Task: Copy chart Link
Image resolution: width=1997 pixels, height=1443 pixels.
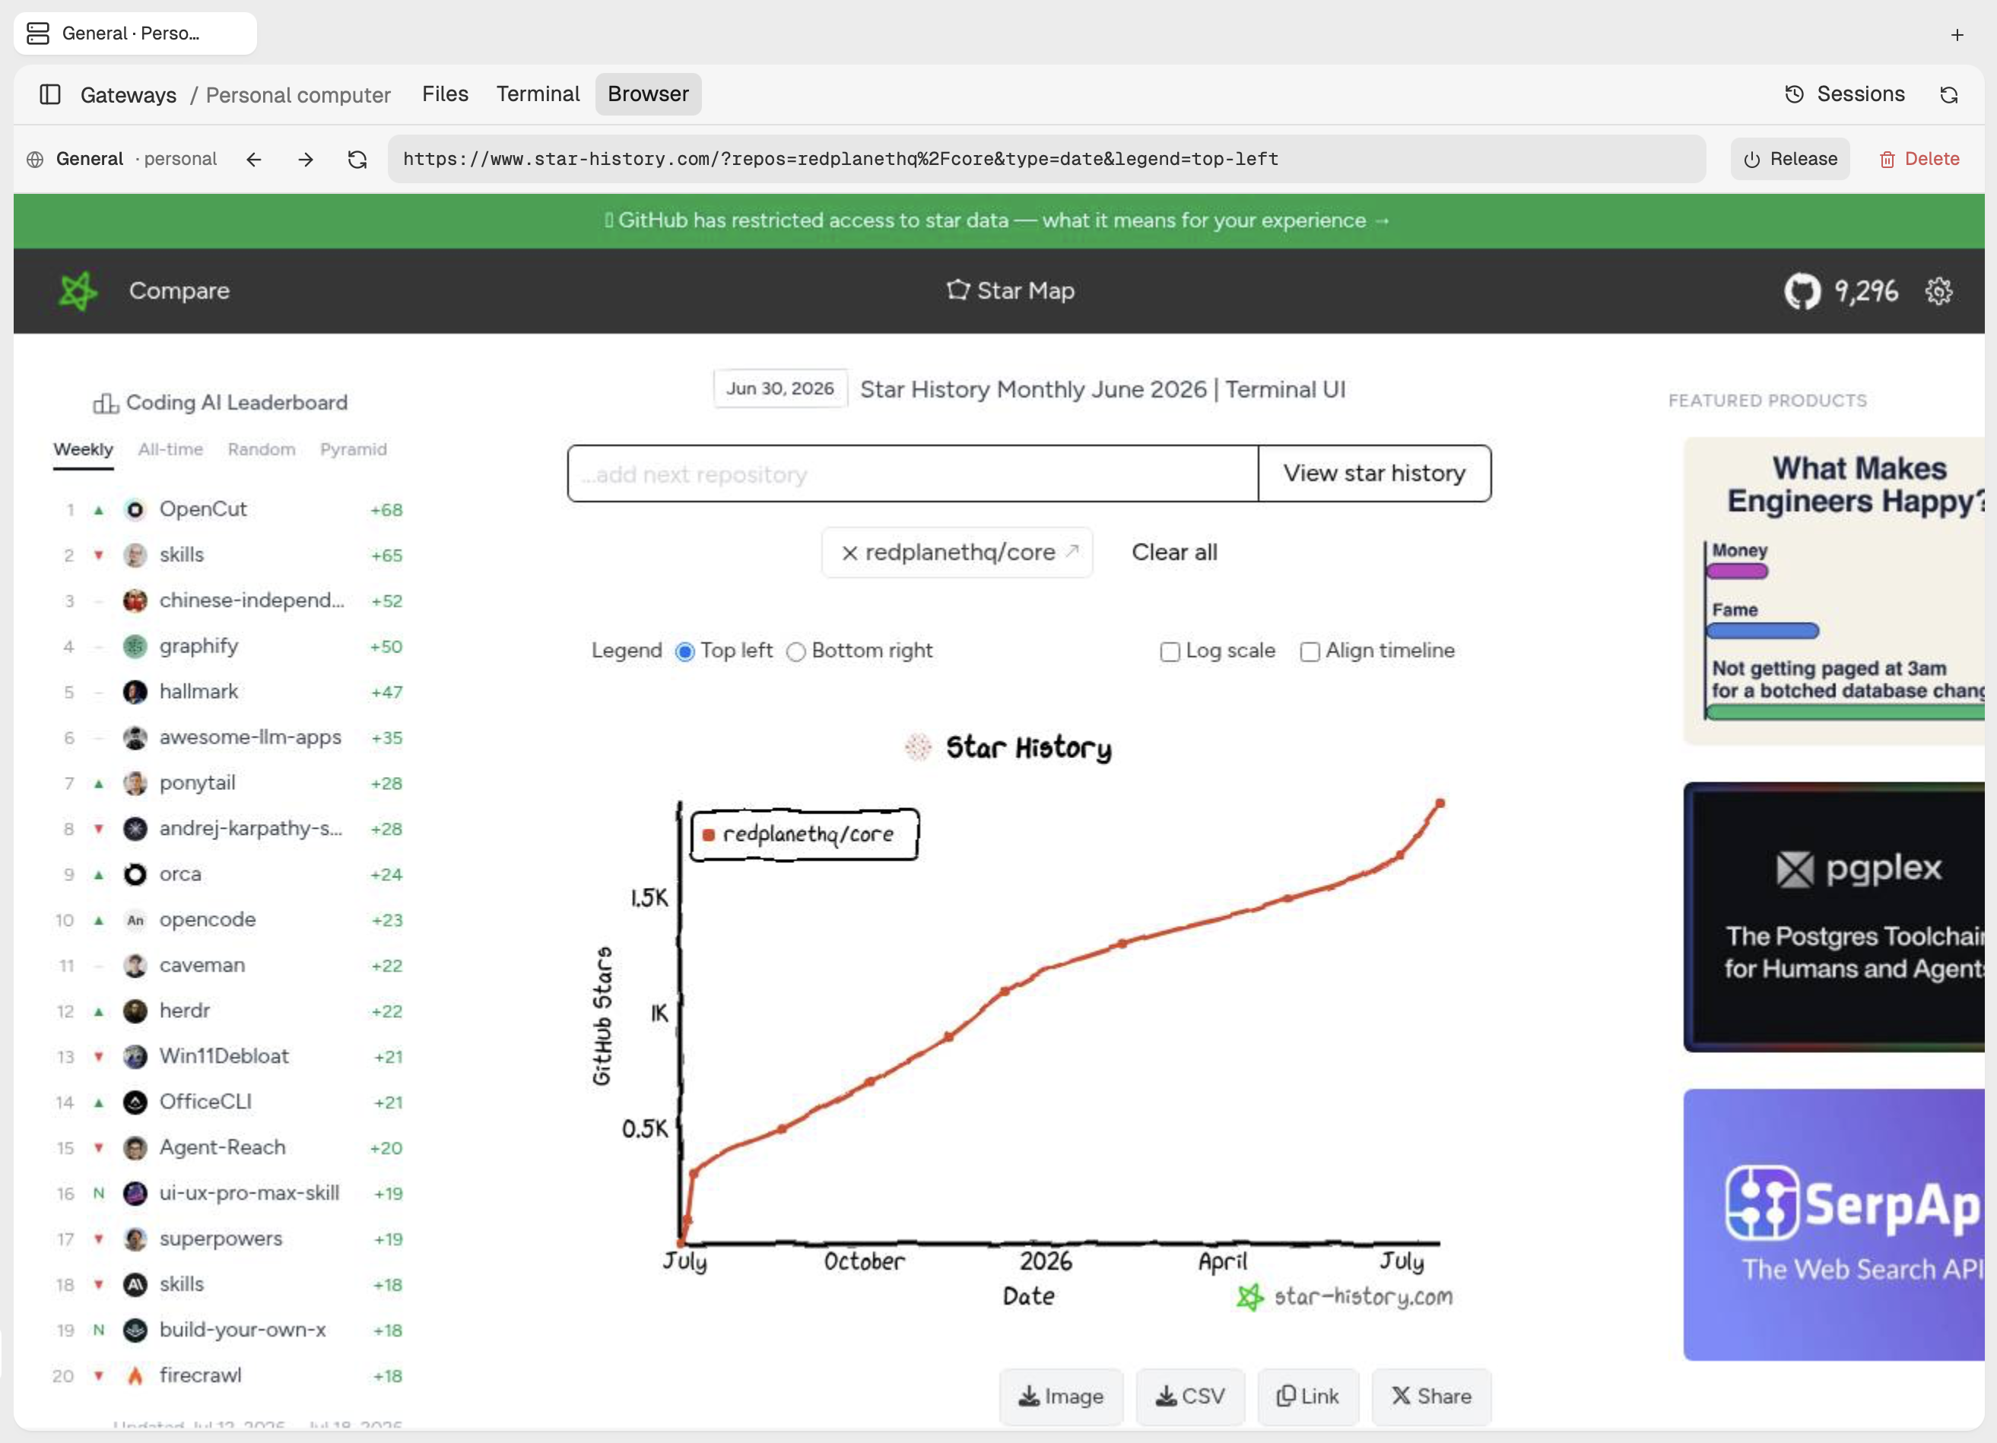Action: point(1307,1397)
